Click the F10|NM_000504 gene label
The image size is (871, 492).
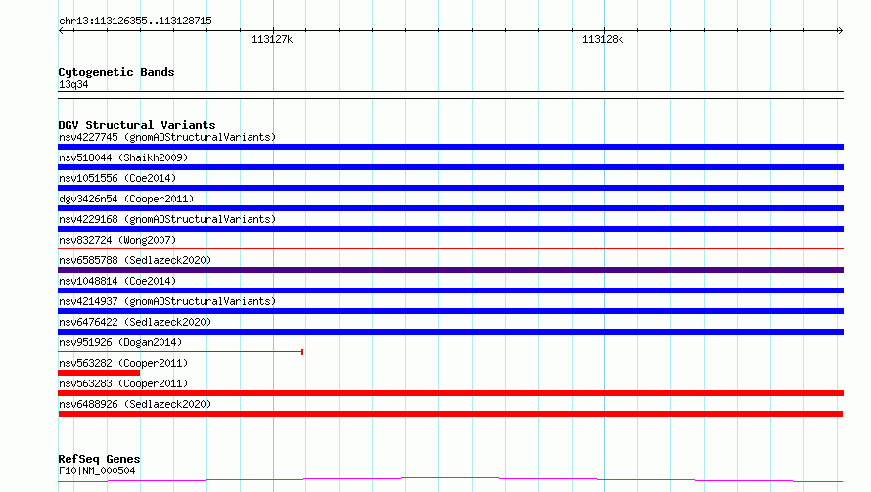click(x=97, y=470)
